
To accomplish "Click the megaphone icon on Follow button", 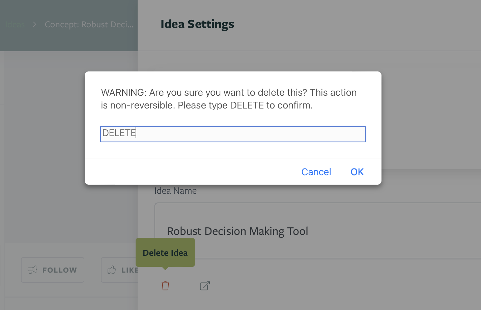I will [x=32, y=270].
